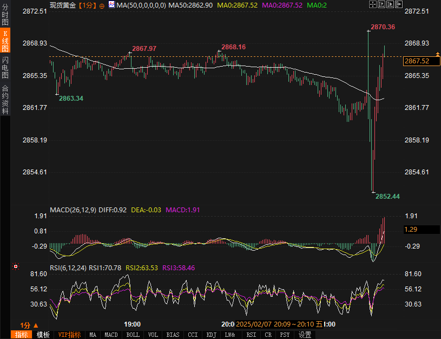Click the chart icon before MA(50,0,0,0,0,0)
The width and height of the screenshot is (441, 339).
click(111, 4)
